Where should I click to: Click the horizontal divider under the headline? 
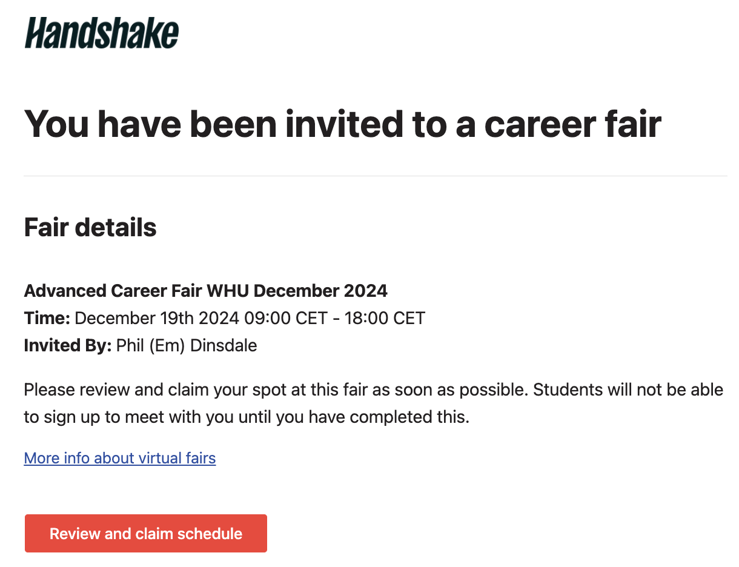(376, 176)
